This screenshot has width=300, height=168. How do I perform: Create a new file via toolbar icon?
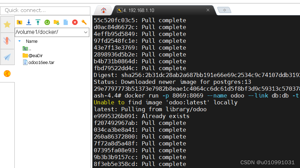[66, 22]
